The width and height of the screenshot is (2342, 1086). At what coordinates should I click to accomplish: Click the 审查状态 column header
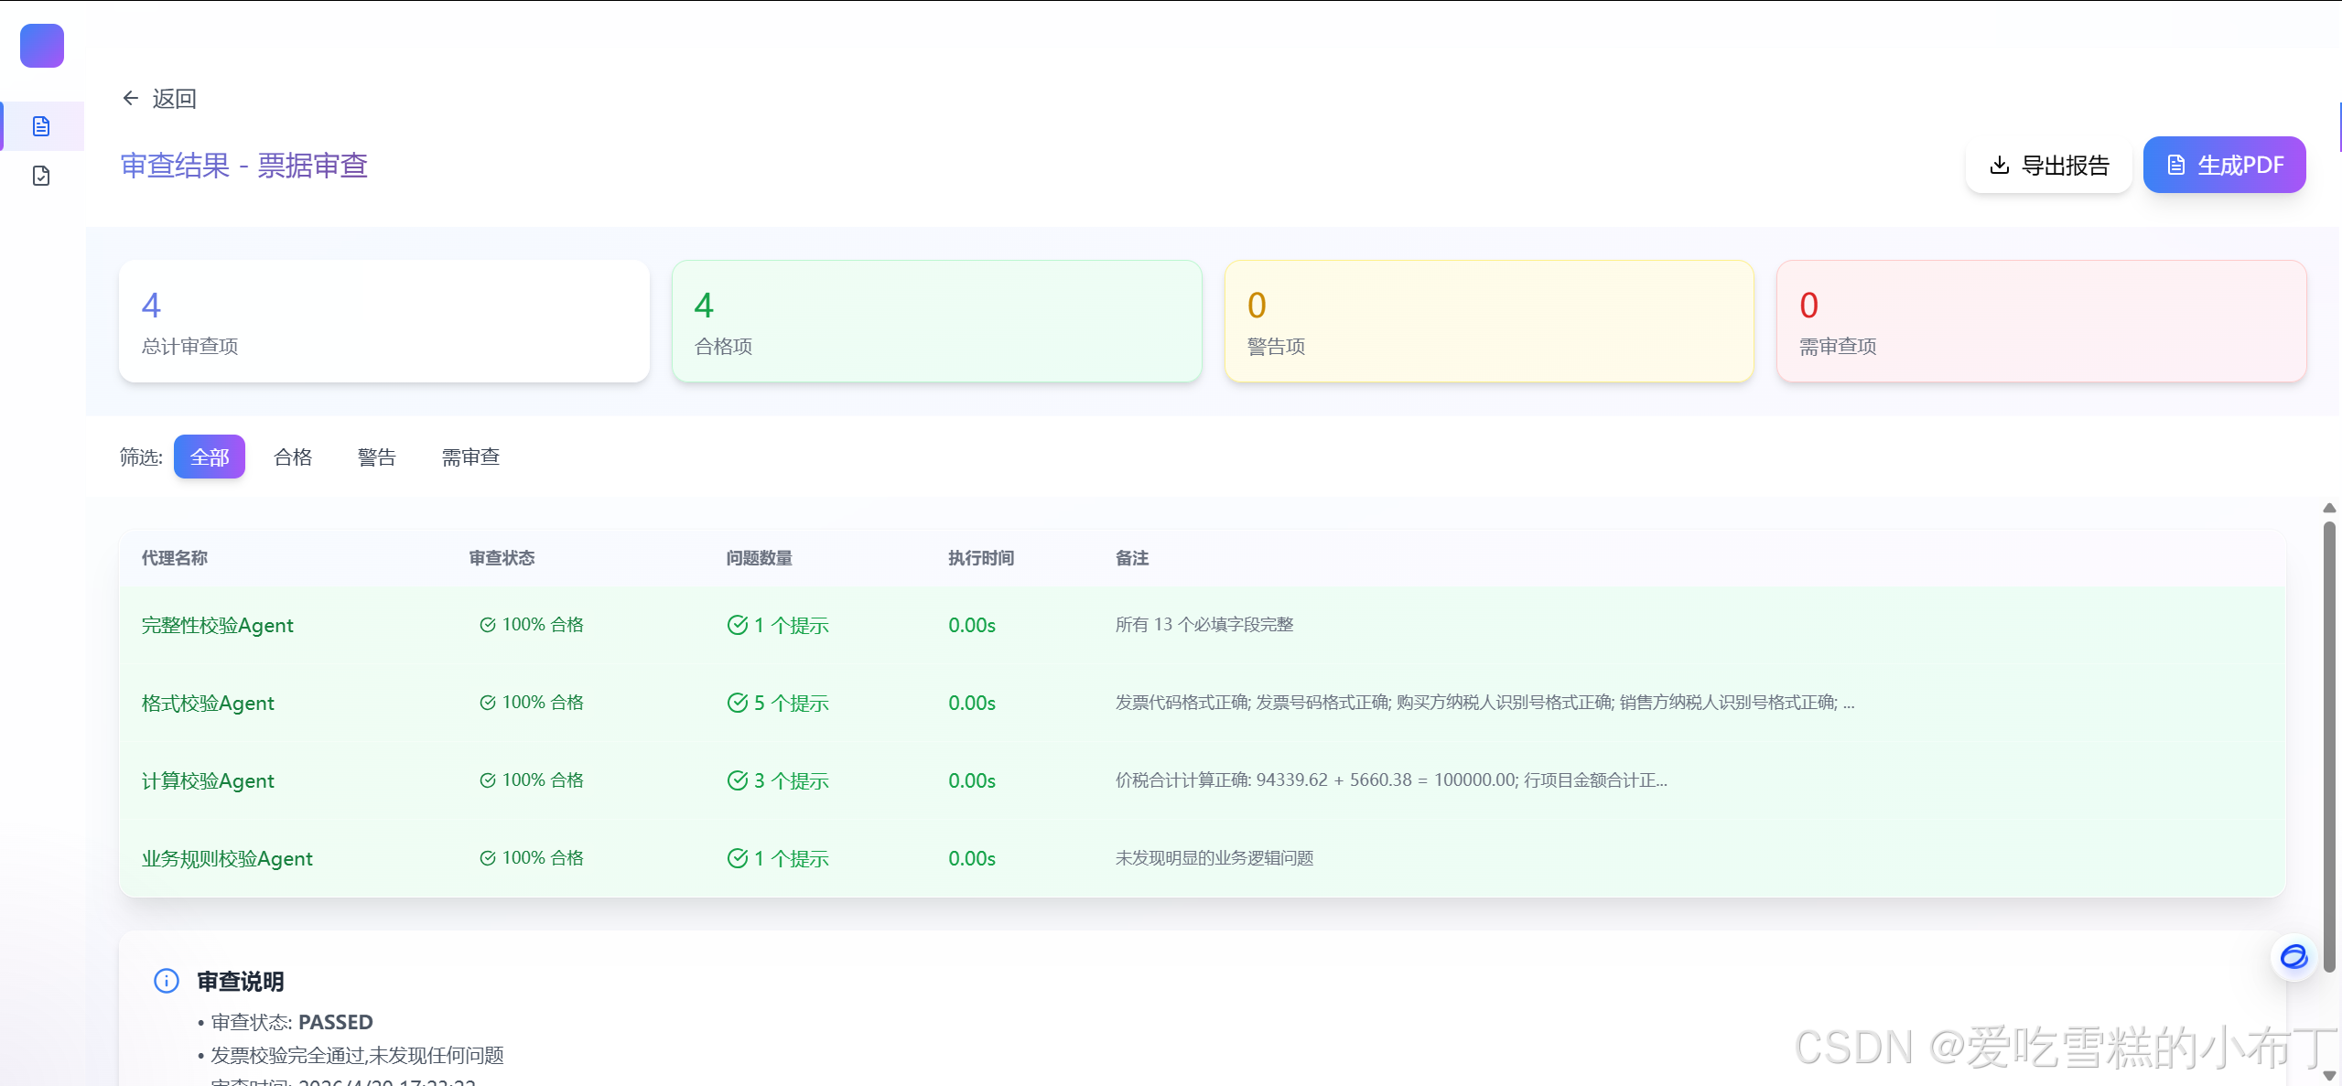(x=502, y=558)
